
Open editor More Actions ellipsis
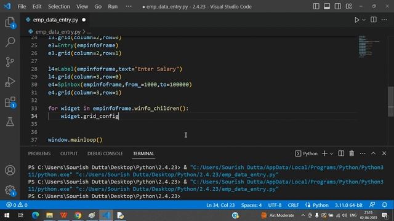384,20
